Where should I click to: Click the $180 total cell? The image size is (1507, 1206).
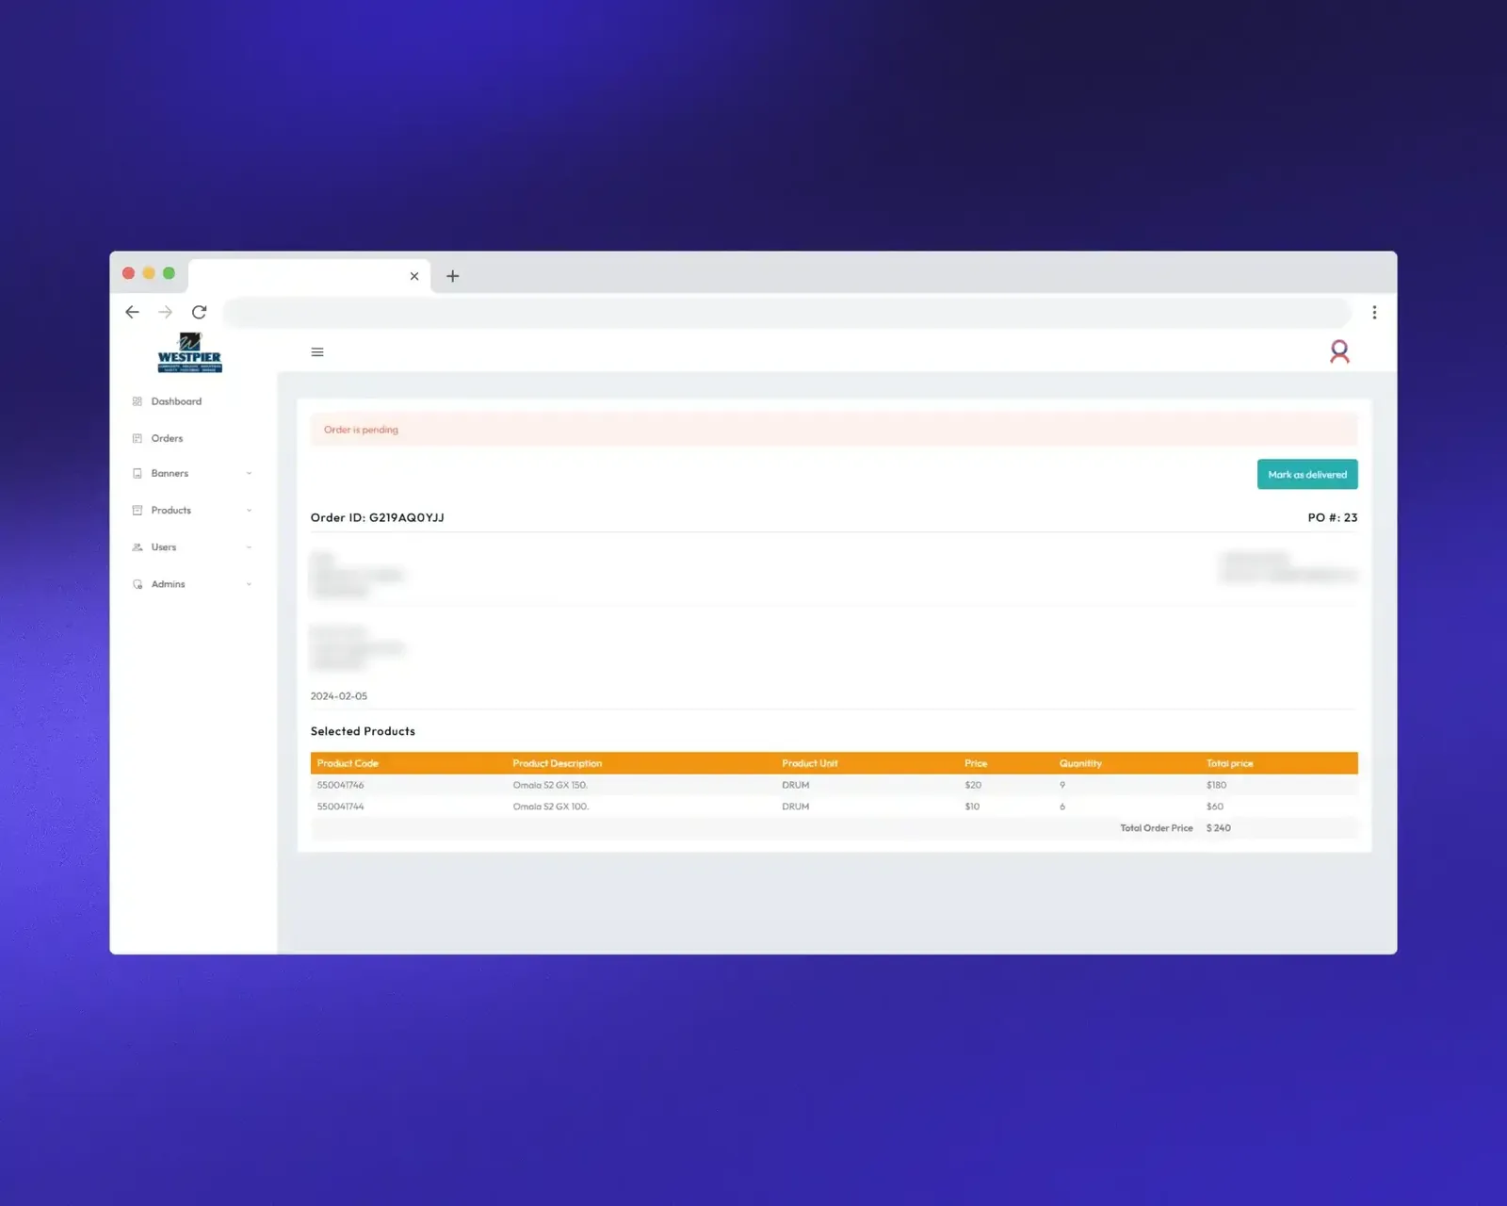pyautogui.click(x=1216, y=785)
